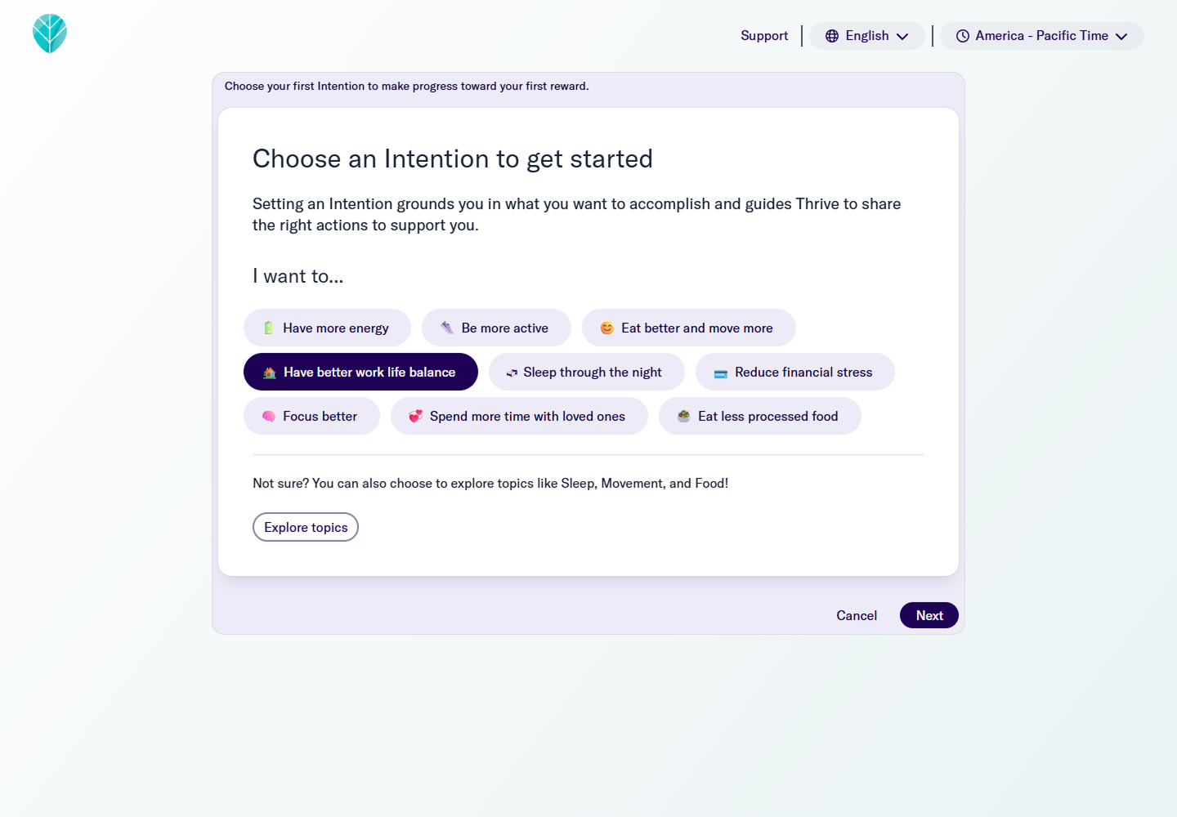1177x817 pixels.
Task: Open the Support page
Action: tap(763, 35)
